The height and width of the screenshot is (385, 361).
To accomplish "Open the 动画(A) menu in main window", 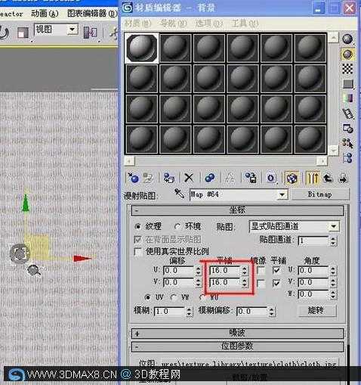I will tap(45, 14).
